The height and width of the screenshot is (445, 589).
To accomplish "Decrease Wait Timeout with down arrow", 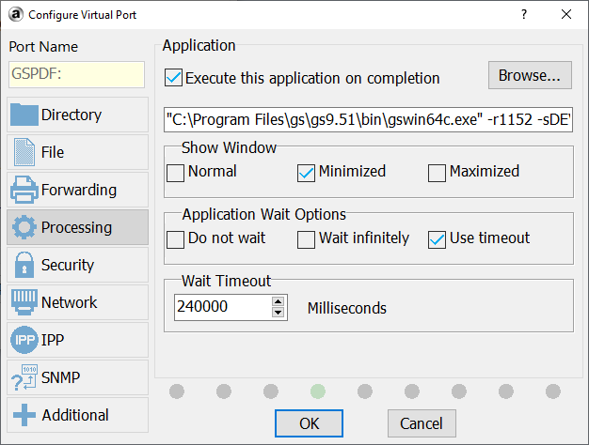I will pyautogui.click(x=278, y=313).
